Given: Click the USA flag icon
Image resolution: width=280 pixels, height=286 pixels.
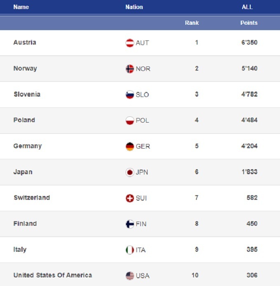Looking at the screenshot, I should (x=130, y=276).
